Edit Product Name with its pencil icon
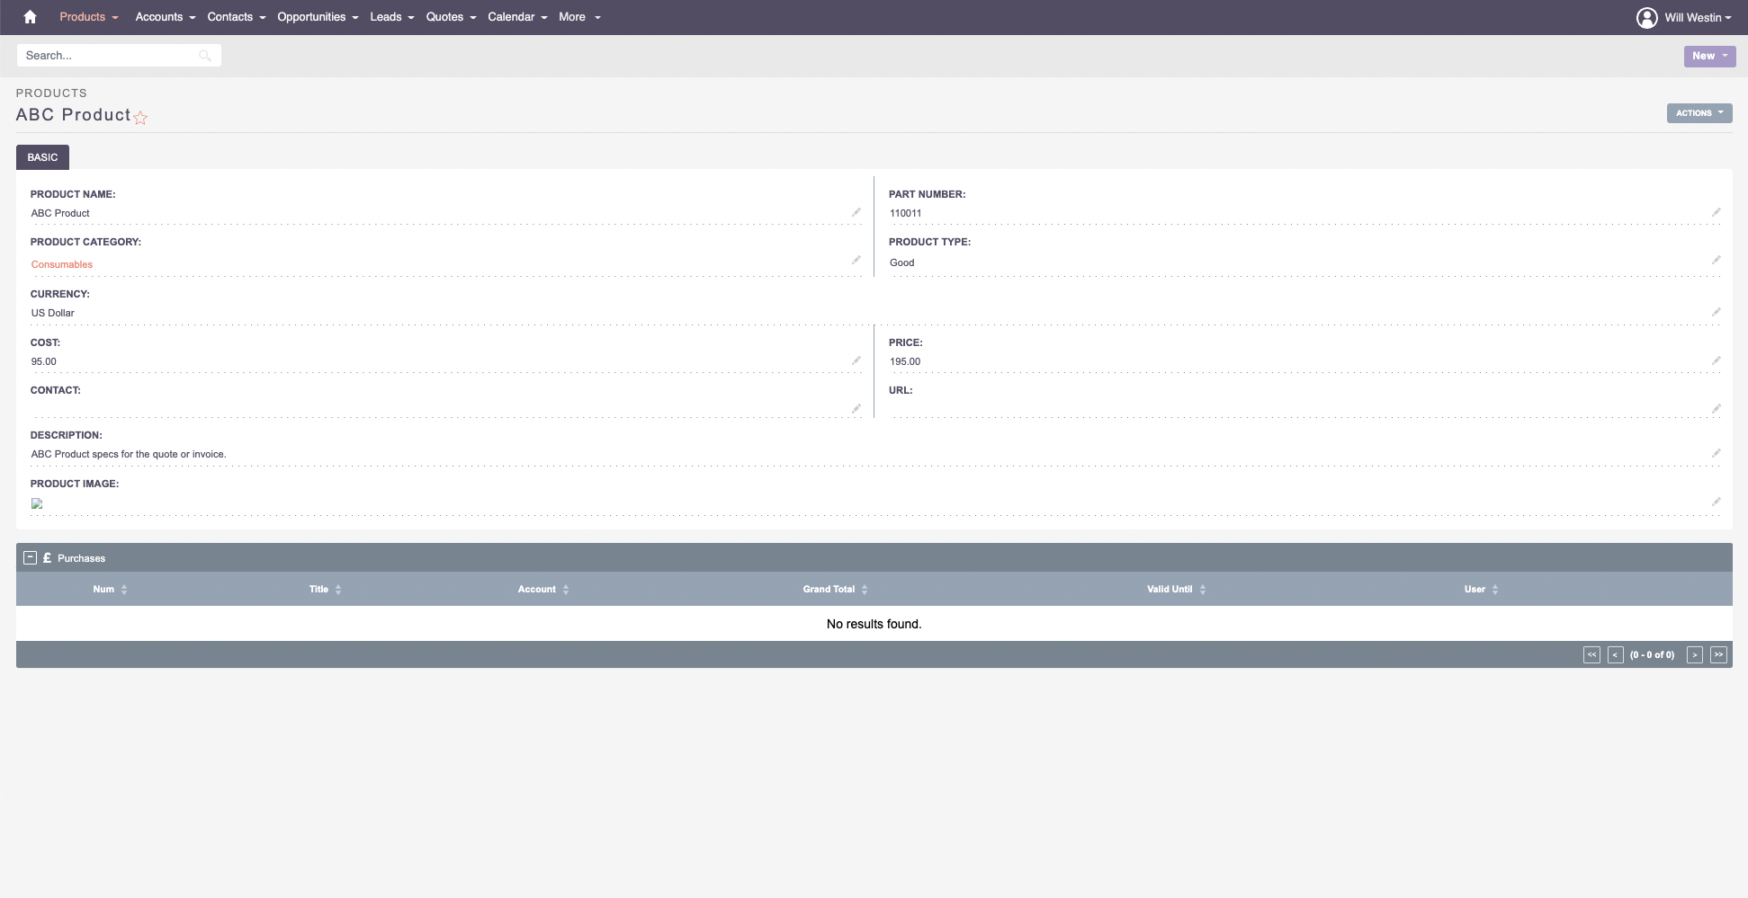 (x=856, y=213)
